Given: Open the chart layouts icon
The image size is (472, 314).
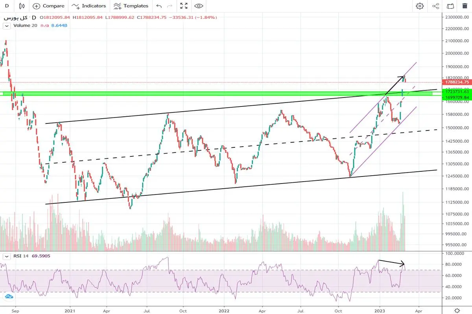Looking at the screenshot, I should [x=450, y=6].
